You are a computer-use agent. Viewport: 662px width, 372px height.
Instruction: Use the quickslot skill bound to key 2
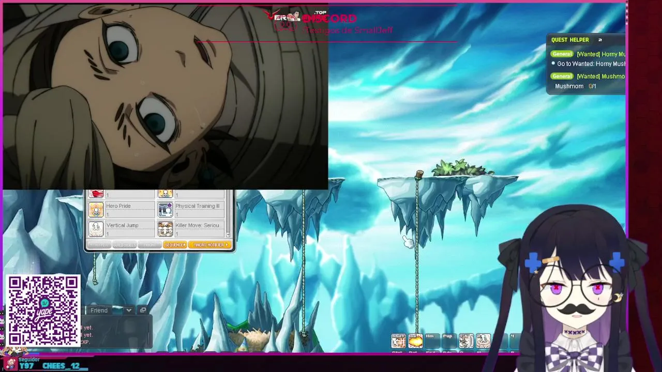click(x=483, y=341)
